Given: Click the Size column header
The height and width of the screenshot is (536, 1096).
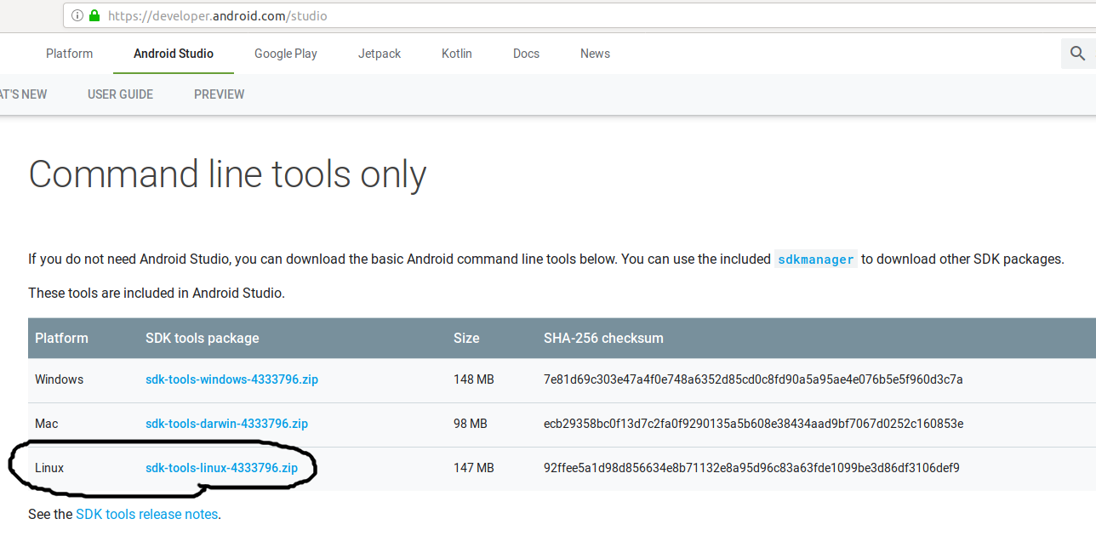Looking at the screenshot, I should click(x=466, y=338).
